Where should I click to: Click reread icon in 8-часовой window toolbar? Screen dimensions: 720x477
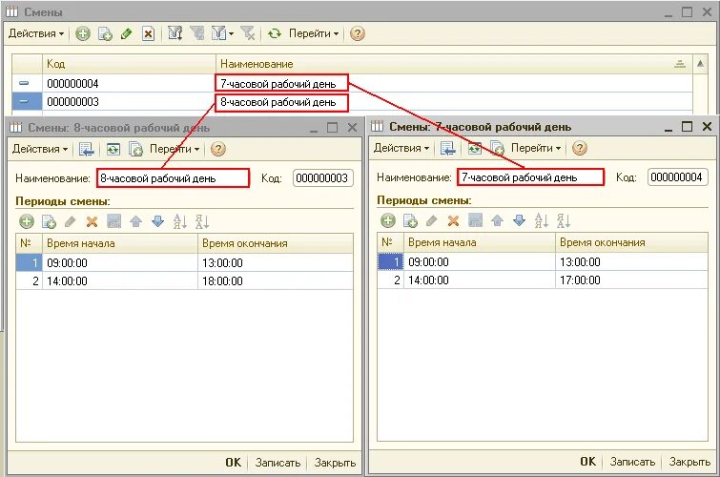tap(113, 149)
